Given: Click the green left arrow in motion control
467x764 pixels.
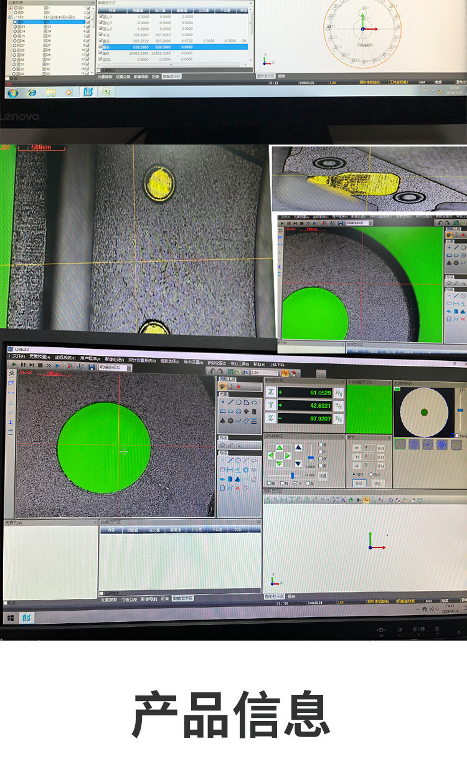Looking at the screenshot, I should 271,456.
